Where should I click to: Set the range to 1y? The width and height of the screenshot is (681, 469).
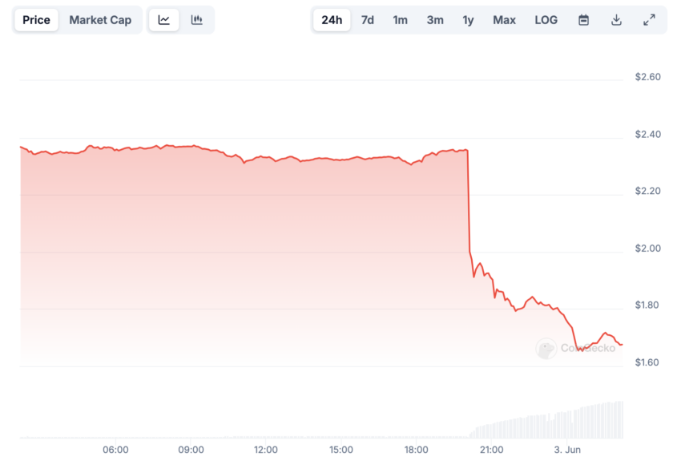[468, 20]
